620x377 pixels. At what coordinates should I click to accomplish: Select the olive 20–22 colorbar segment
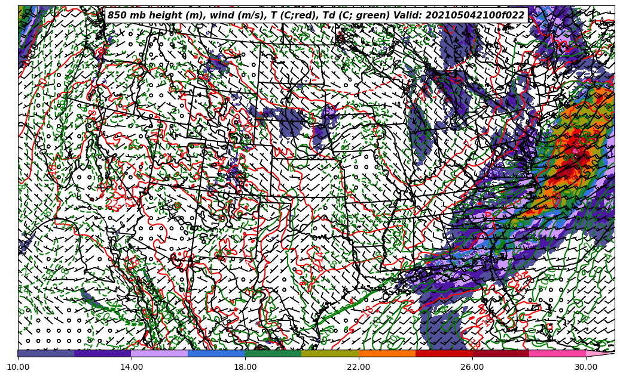click(330, 353)
